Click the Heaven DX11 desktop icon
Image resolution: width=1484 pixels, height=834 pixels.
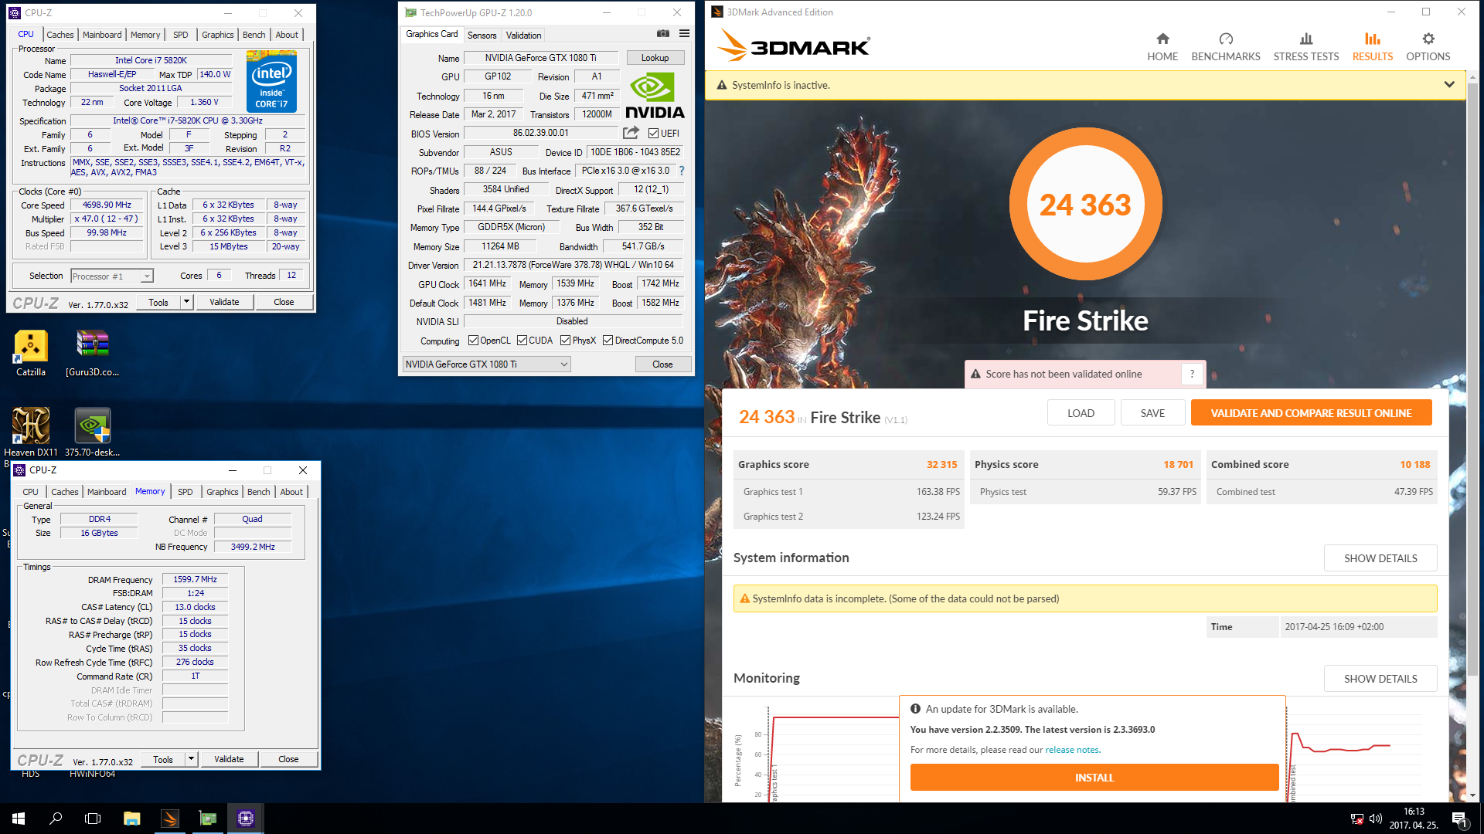pos(31,426)
